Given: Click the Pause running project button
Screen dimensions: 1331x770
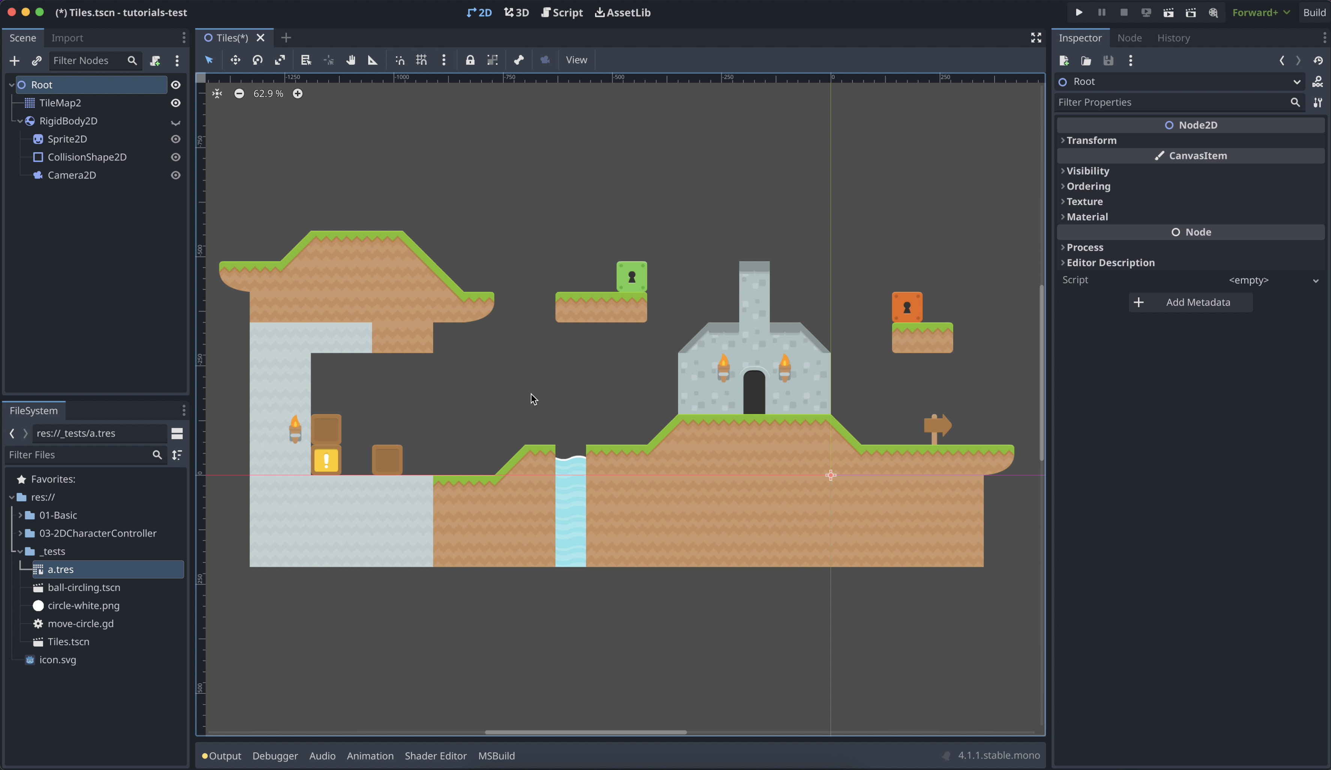Looking at the screenshot, I should (x=1101, y=12).
